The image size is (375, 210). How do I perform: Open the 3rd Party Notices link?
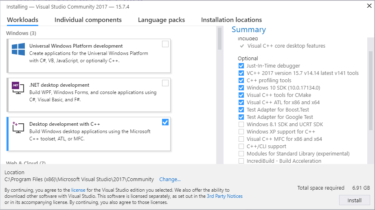[x=224, y=196]
